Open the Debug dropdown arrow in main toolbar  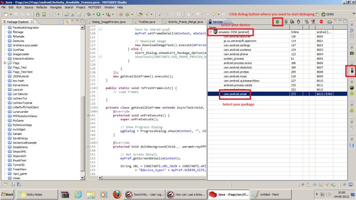(93, 14)
